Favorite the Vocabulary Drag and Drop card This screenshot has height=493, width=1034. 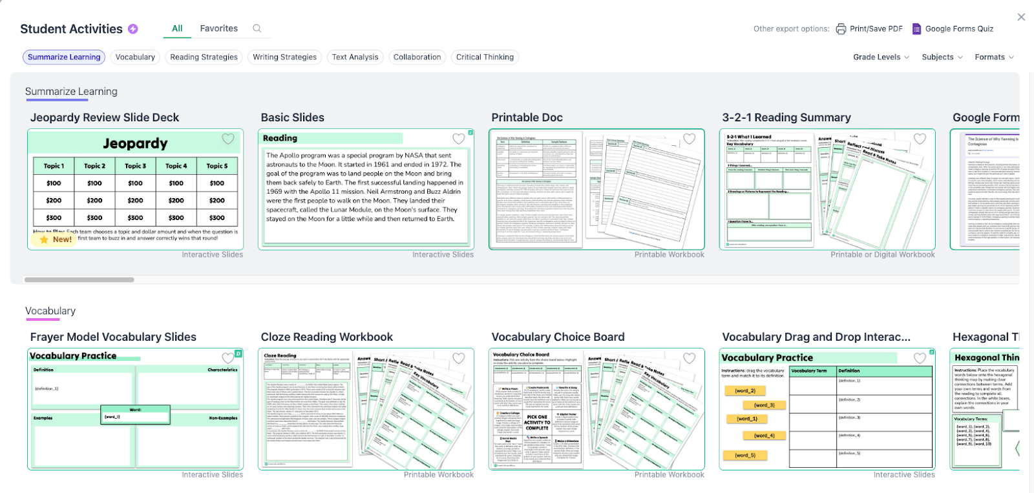click(x=920, y=358)
